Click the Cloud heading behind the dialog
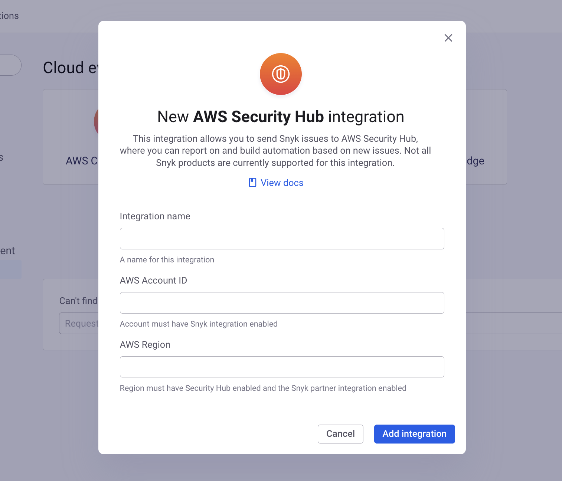Image resolution: width=562 pixels, height=481 pixels. pyautogui.click(x=70, y=68)
